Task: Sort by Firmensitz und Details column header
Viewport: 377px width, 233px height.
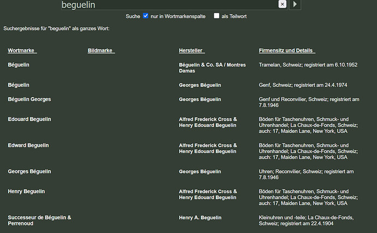Action: click(x=287, y=51)
